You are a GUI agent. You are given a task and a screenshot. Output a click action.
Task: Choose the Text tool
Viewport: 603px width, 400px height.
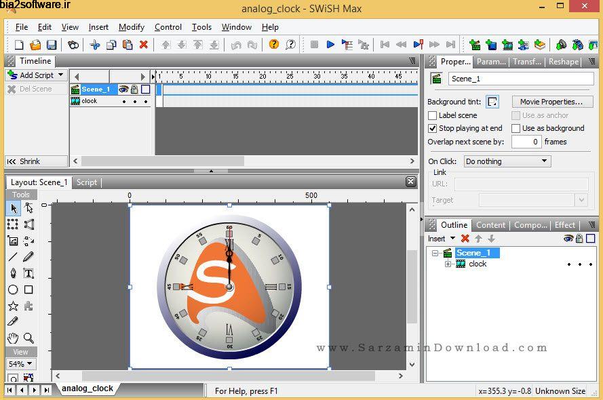pos(27,273)
